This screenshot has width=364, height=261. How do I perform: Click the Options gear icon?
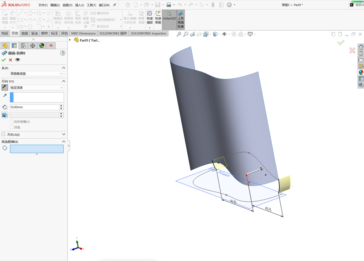229,5
